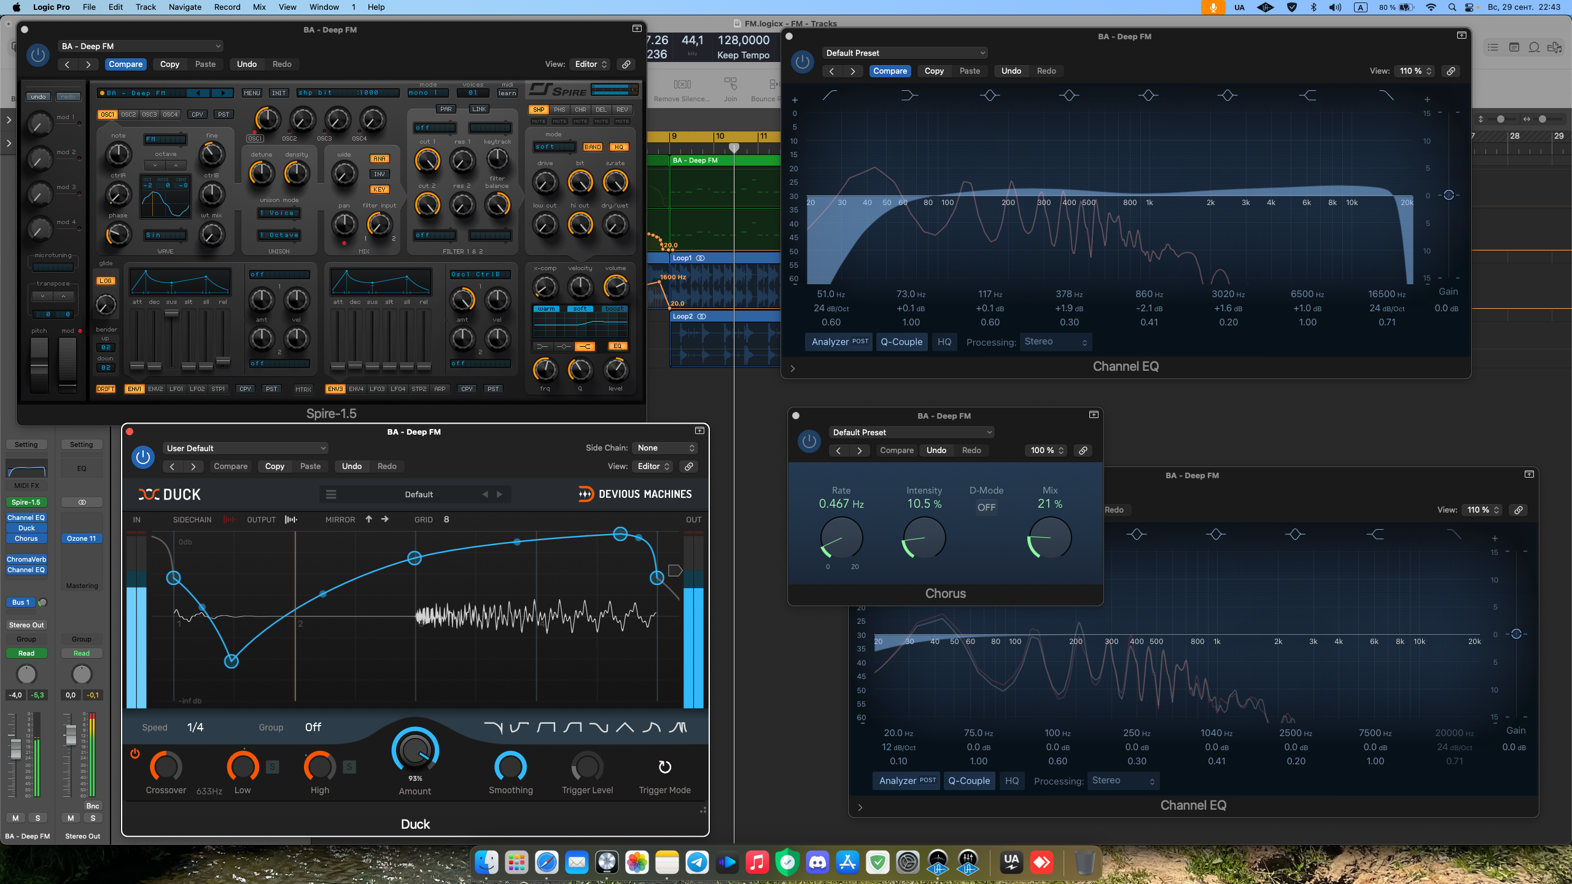Adjust the Duck Amount knob at 93%
Screen dimensions: 1572x884
coord(415,750)
